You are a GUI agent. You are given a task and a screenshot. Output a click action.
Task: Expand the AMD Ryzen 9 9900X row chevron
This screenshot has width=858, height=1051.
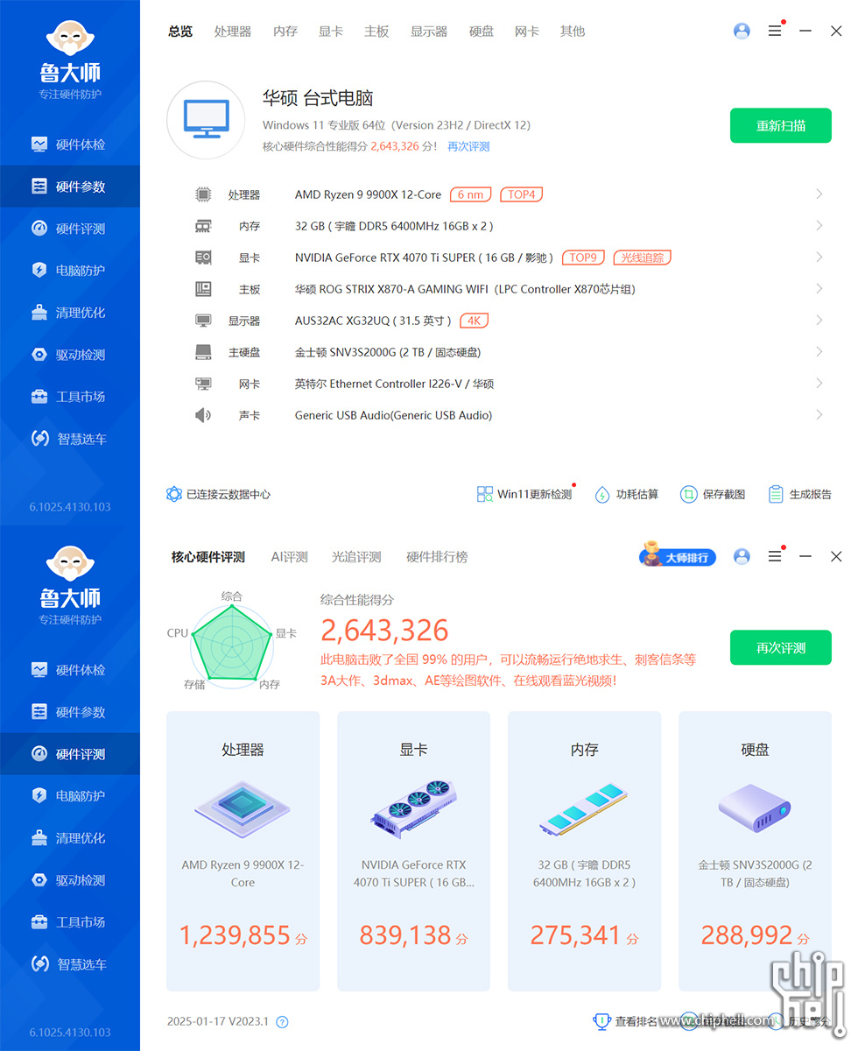click(819, 194)
